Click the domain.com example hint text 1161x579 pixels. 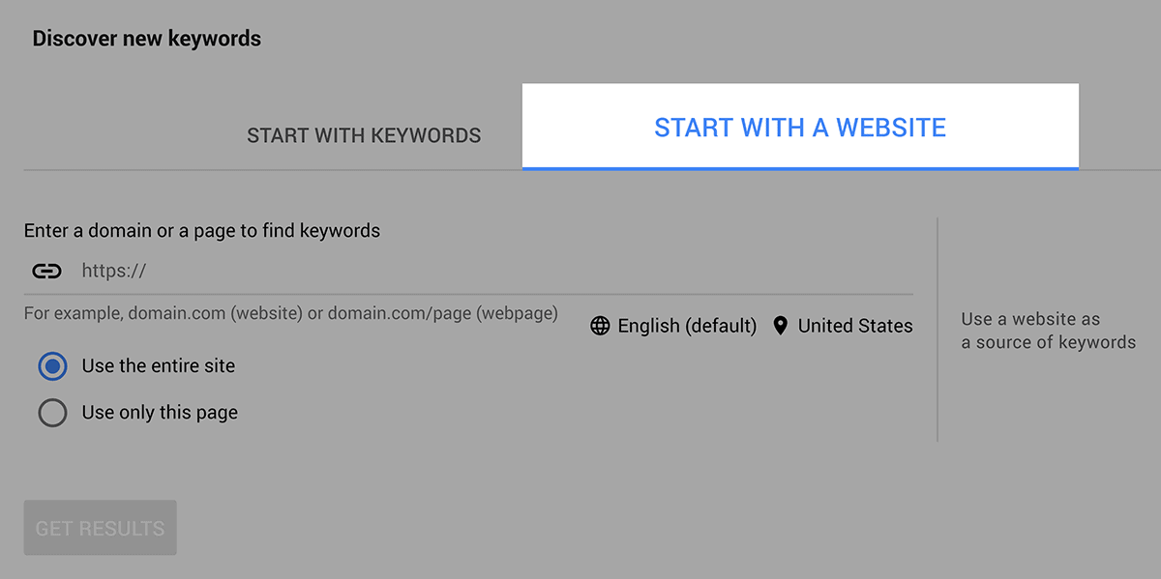[x=291, y=313]
